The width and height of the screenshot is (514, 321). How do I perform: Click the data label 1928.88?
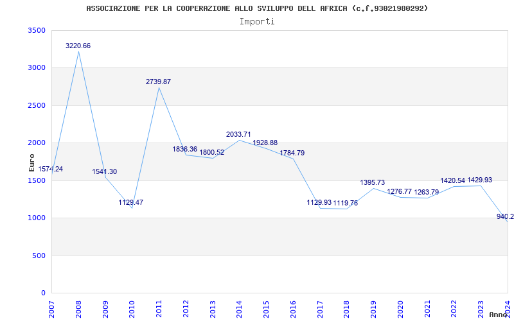point(265,143)
